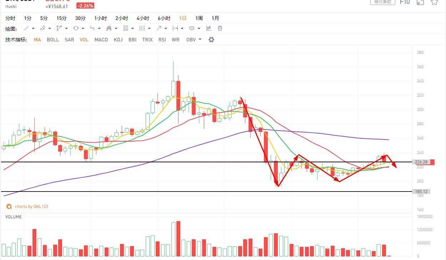Open dropdown beside the dot-cluster pattern tool
446x260 pixels.
click(x=116, y=29)
